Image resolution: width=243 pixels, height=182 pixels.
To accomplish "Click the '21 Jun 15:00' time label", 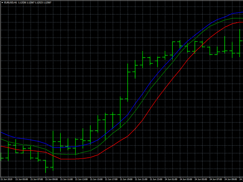I will [x=98, y=179].
